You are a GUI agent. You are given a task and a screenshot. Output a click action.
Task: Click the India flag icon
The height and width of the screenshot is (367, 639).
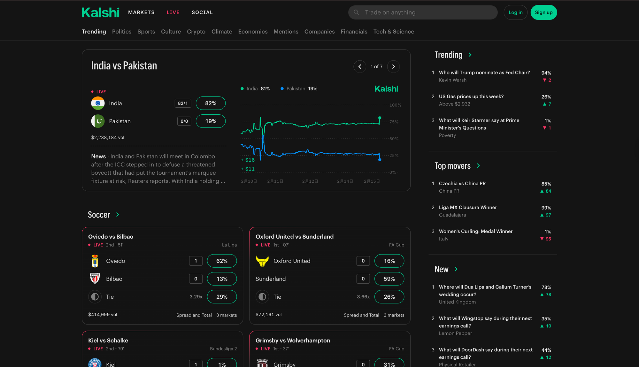(98, 103)
